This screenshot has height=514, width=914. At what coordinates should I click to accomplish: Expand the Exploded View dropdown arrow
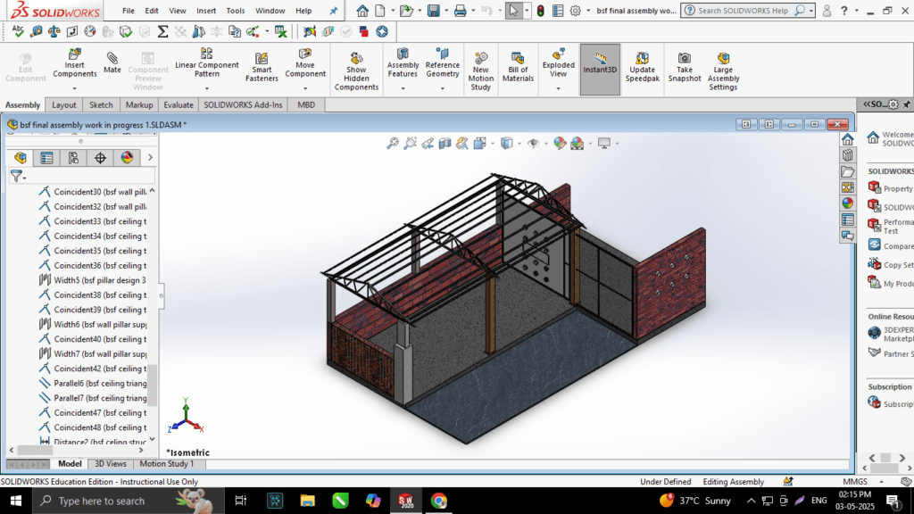[558, 87]
